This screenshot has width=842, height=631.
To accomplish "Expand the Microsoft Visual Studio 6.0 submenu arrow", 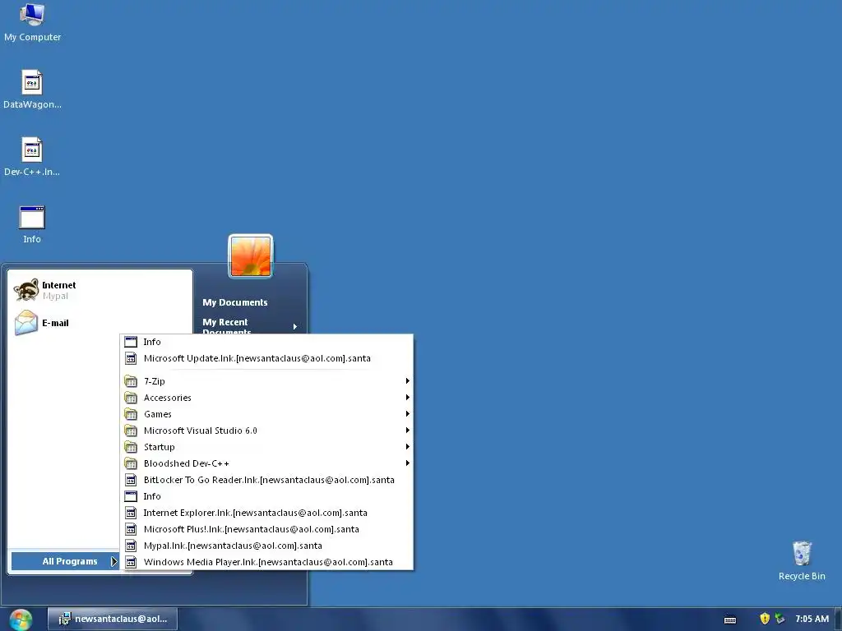I will coord(408,431).
